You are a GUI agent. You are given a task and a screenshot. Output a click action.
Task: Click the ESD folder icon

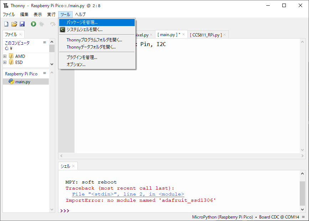[11, 62]
